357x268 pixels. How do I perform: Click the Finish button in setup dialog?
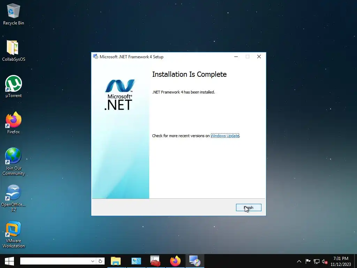pyautogui.click(x=249, y=207)
